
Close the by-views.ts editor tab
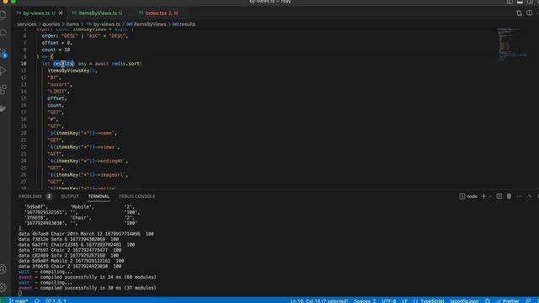point(61,13)
